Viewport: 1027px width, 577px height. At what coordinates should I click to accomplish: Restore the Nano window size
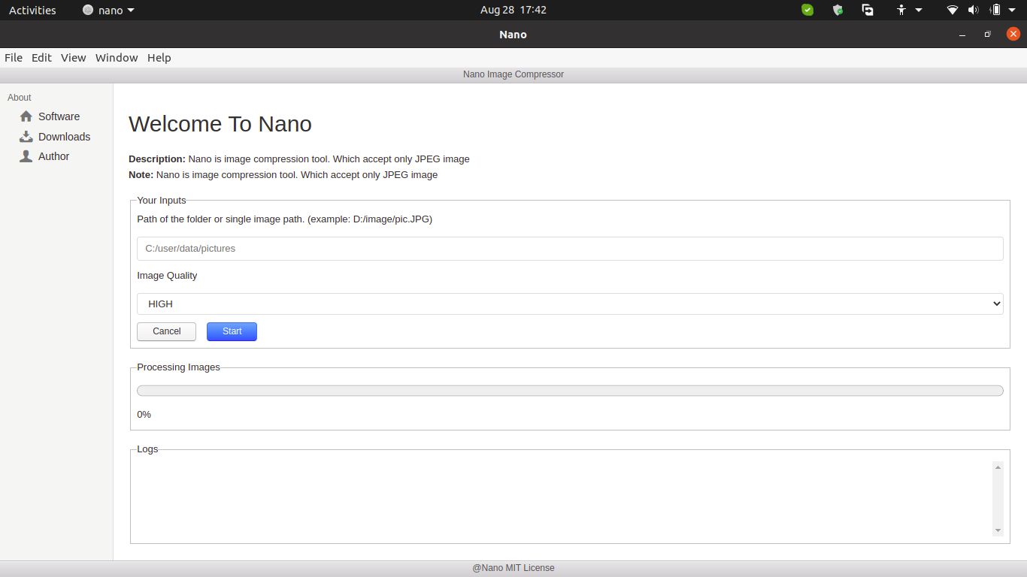[988, 35]
